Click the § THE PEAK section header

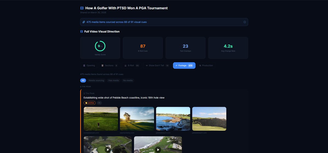click(86, 87)
